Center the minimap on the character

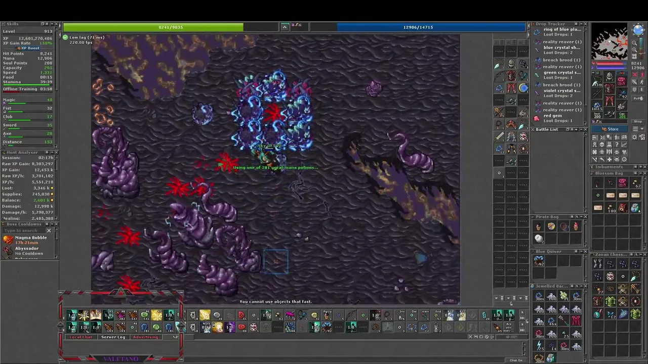click(x=634, y=57)
